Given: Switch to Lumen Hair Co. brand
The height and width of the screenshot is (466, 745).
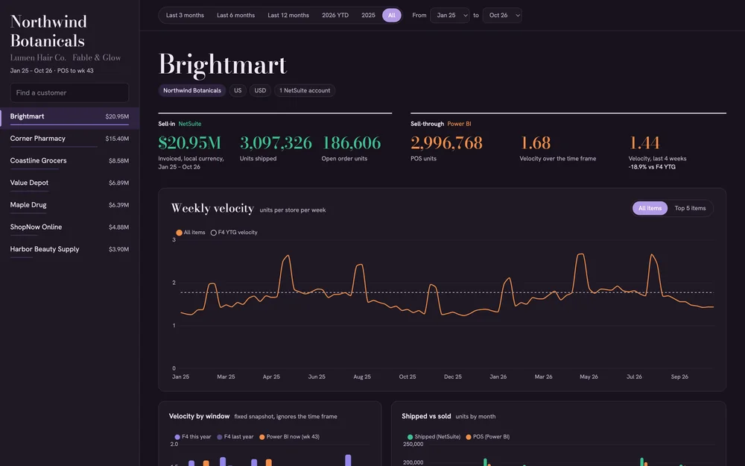Looking at the screenshot, I should tap(38, 57).
